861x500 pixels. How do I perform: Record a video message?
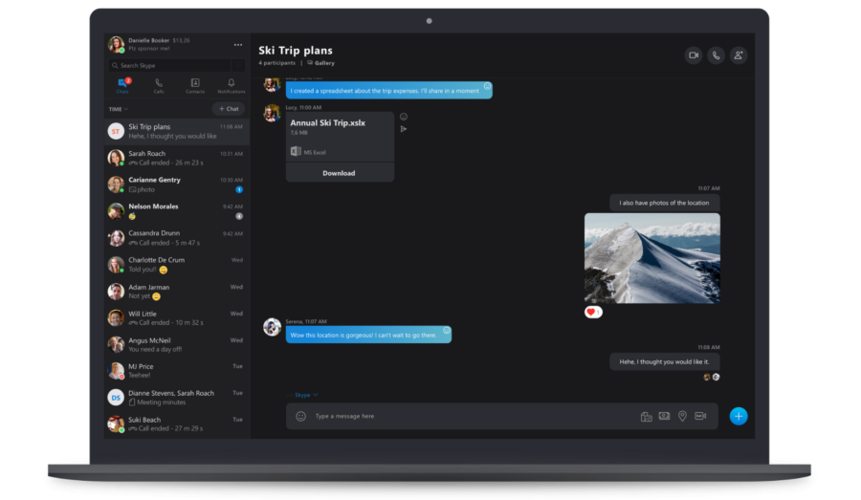click(700, 416)
